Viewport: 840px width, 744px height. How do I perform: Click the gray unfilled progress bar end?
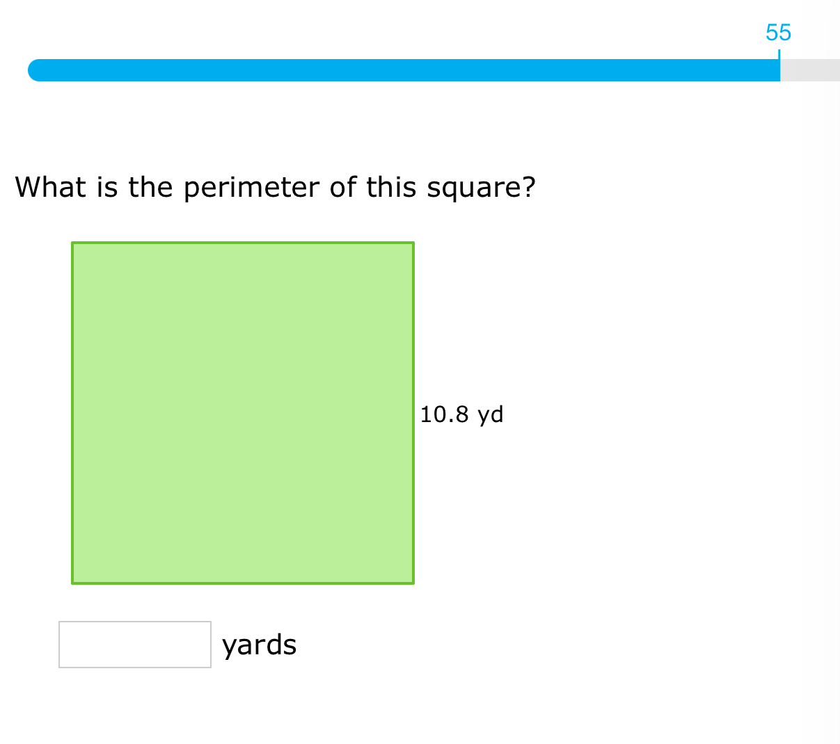(x=810, y=70)
